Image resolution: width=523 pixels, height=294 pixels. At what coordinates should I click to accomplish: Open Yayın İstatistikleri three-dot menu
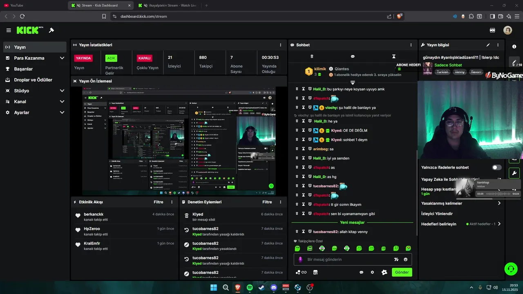pyautogui.click(x=280, y=45)
